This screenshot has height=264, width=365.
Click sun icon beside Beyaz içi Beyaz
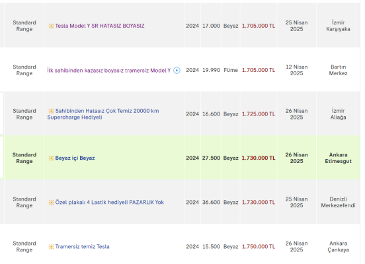click(51, 158)
